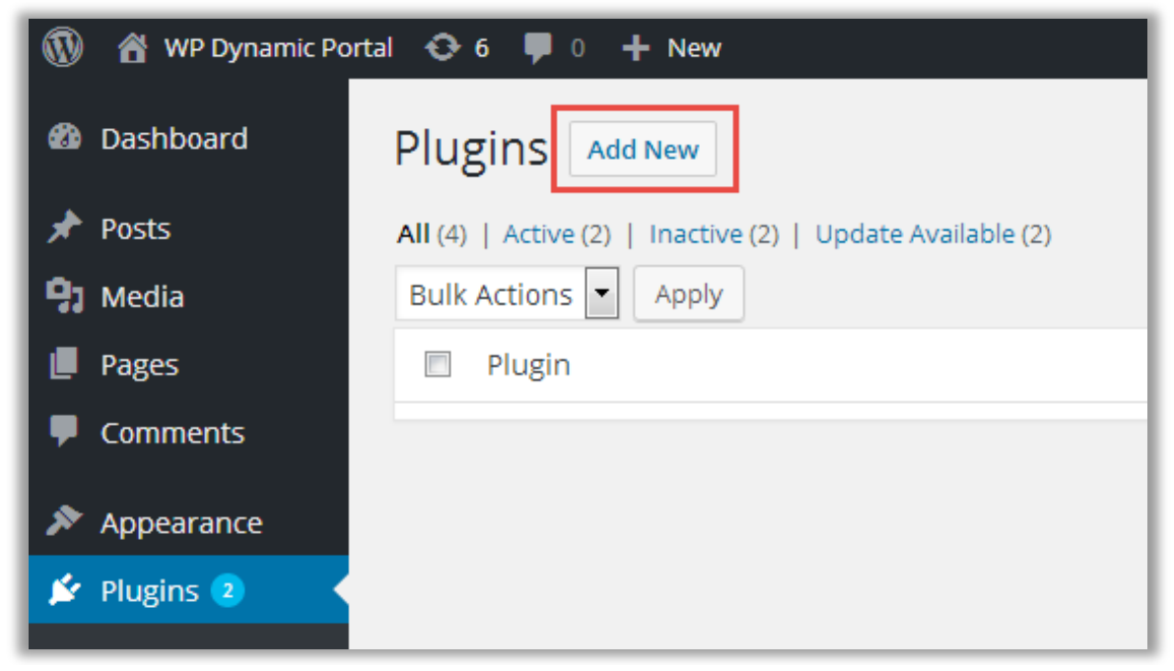The height and width of the screenshot is (671, 1174).
Task: Click the New item in admin bar
Action: click(694, 48)
